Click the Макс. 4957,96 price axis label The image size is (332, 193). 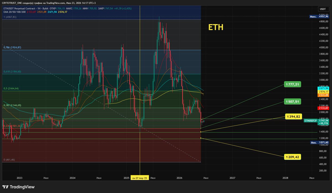click(x=319, y=17)
